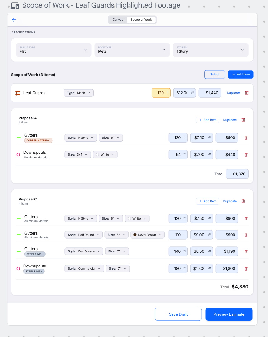This screenshot has height=337, width=268.
Task: Add an item to Proposal C
Action: point(208,201)
